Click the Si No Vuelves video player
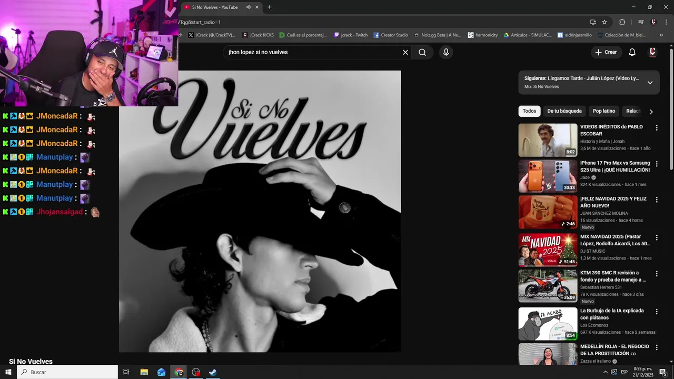The image size is (674, 379). coord(260,211)
